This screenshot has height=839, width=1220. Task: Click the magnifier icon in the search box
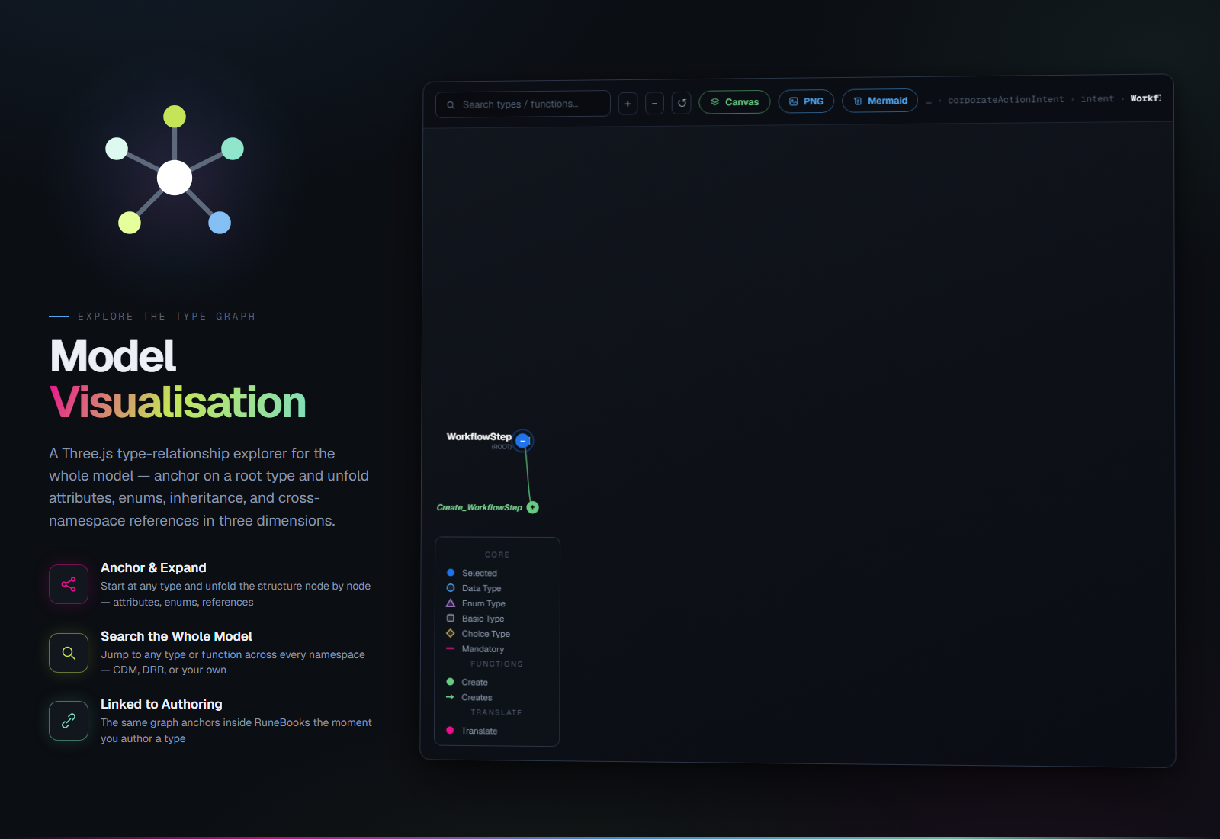[x=451, y=105]
